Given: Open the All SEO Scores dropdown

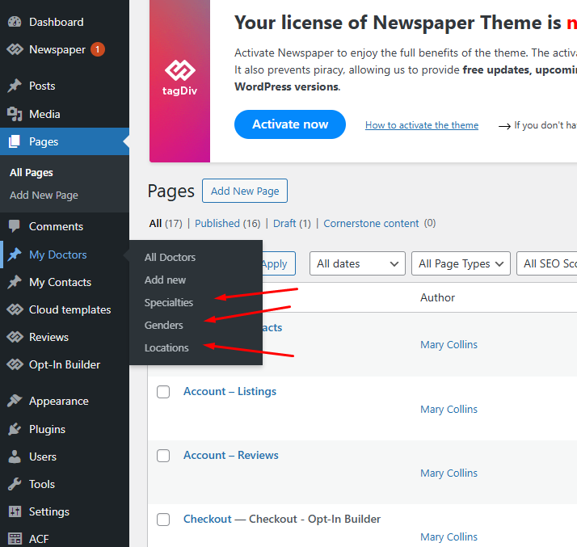Looking at the screenshot, I should [x=547, y=263].
